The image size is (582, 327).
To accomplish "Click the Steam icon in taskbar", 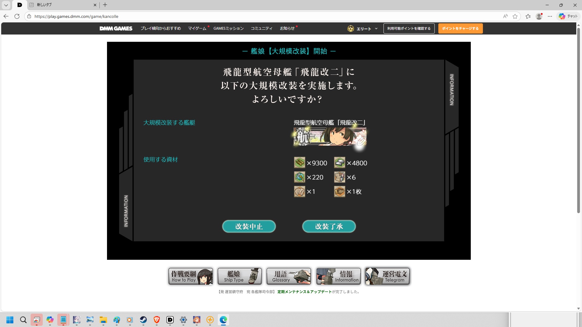I will [x=143, y=320].
